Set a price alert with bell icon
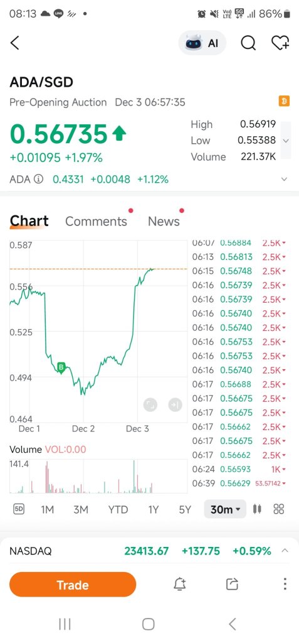Screen dimensions: 299x643 [x=179, y=585]
